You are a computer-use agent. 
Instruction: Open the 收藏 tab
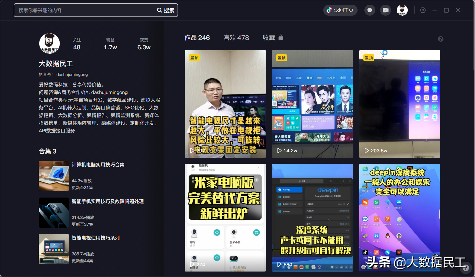tap(270, 38)
